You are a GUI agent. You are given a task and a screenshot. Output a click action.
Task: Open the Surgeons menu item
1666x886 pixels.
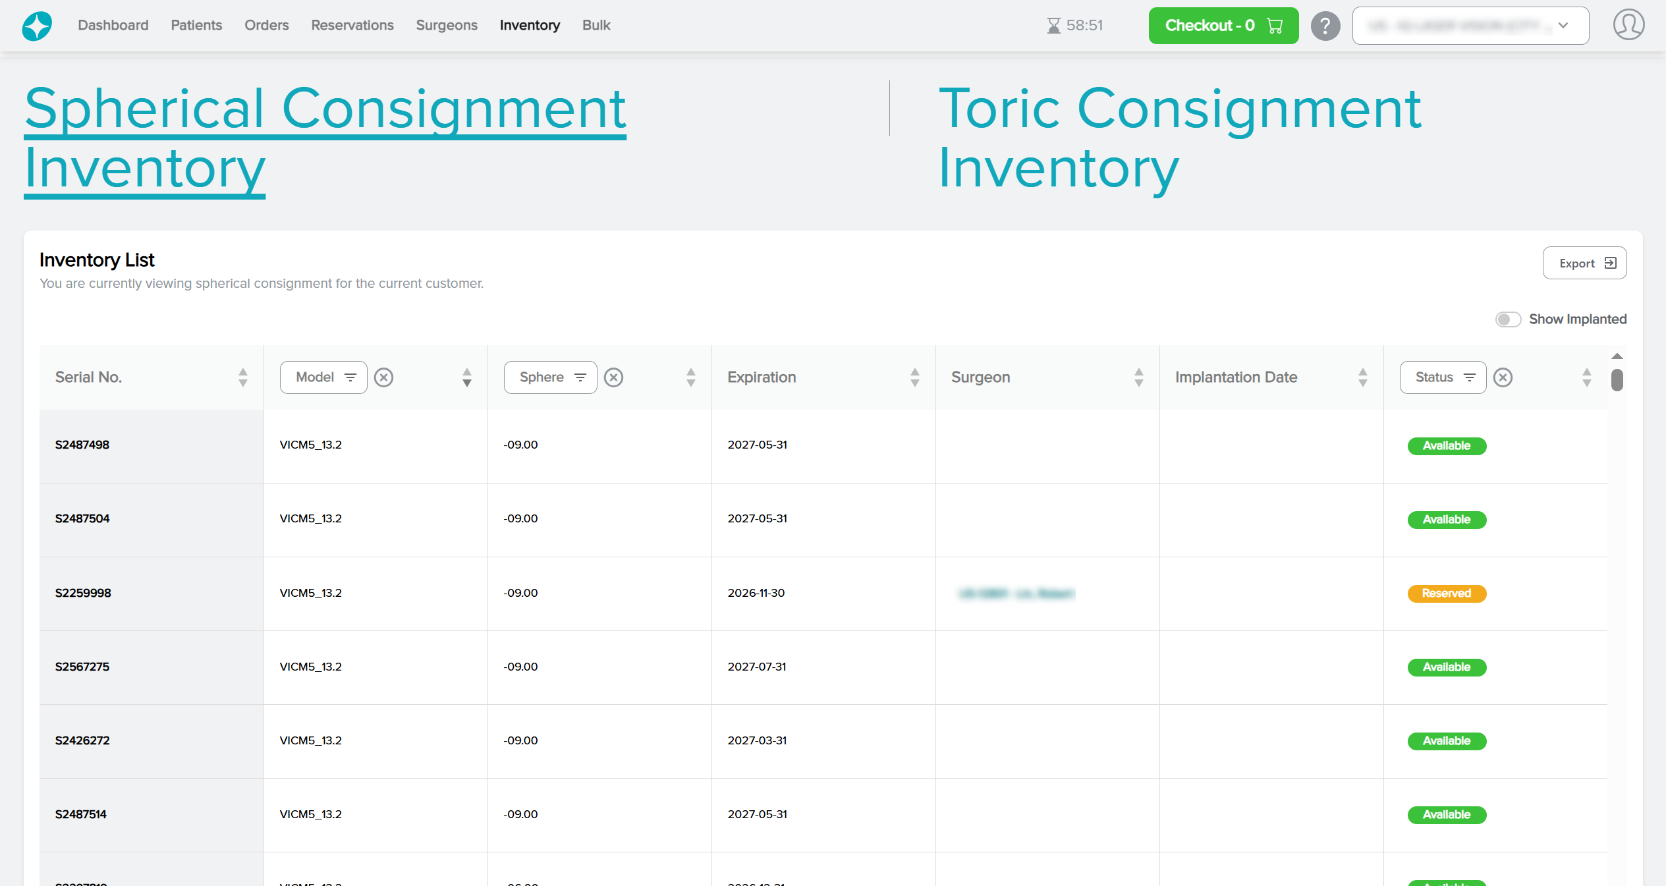click(x=446, y=25)
